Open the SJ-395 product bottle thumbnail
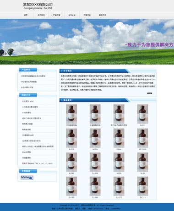This screenshot has height=211, width=174. (x=71, y=186)
